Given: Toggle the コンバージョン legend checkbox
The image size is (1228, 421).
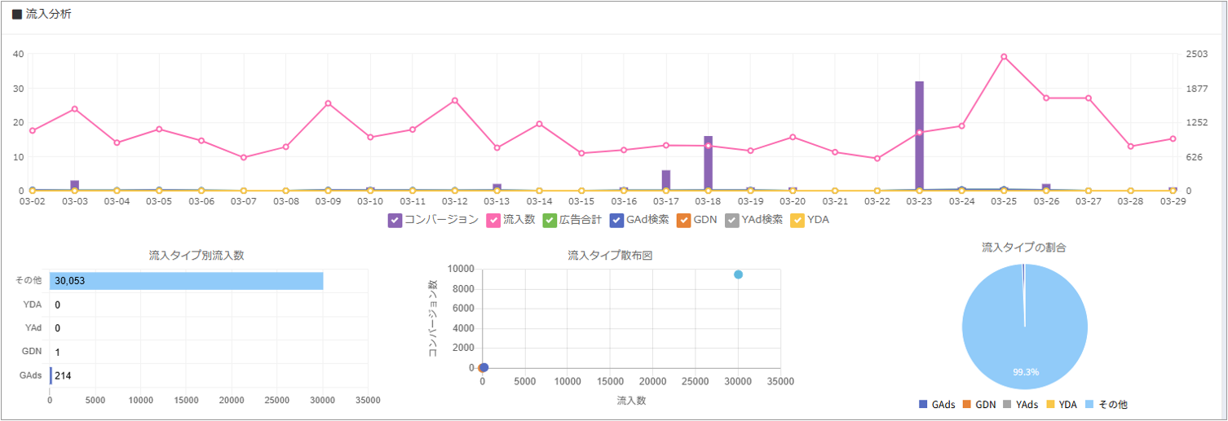Looking at the screenshot, I should point(395,220).
